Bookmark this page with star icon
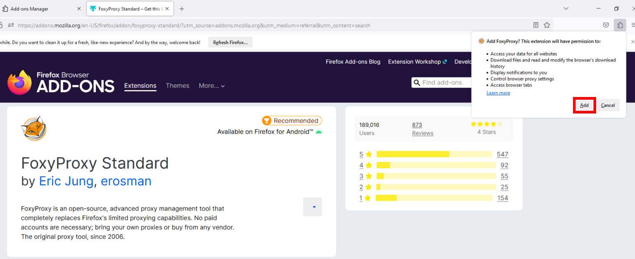 tap(547, 25)
